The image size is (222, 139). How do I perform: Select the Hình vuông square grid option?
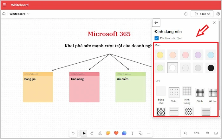(x=187, y=91)
